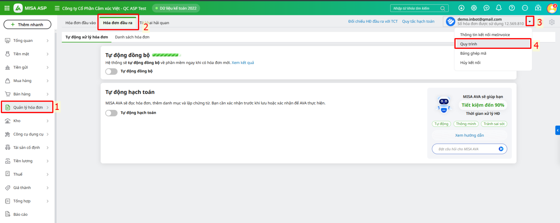Click the search keyword input field

pyautogui.click(x=415, y=8)
